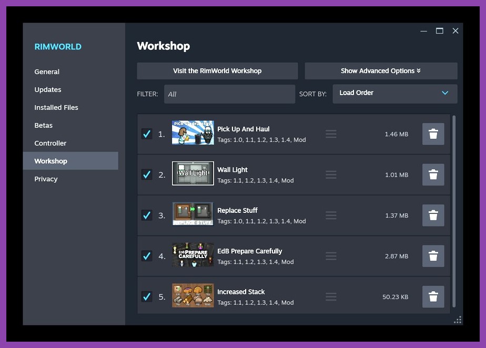Click reorder handle for Wall Light
Screen dimensions: 486x348
coord(331,175)
